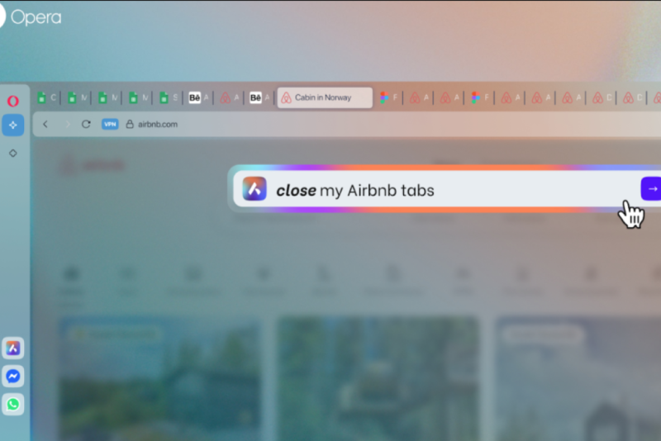Go back using the back arrow

click(x=45, y=124)
